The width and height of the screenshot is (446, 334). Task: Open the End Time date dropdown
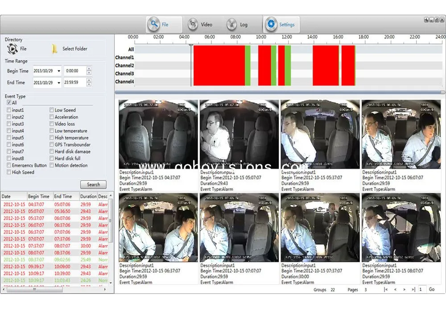click(x=58, y=82)
